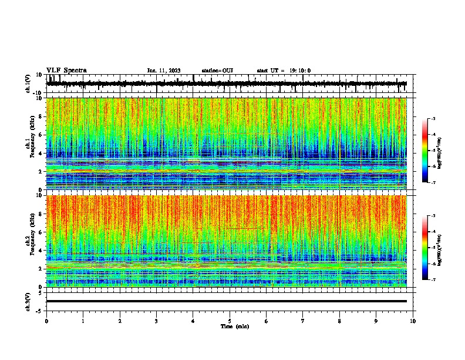Click the date label "Jan. 11, 2023"
Image resolution: width=465 pixels, height=360 pixels.
(164, 71)
